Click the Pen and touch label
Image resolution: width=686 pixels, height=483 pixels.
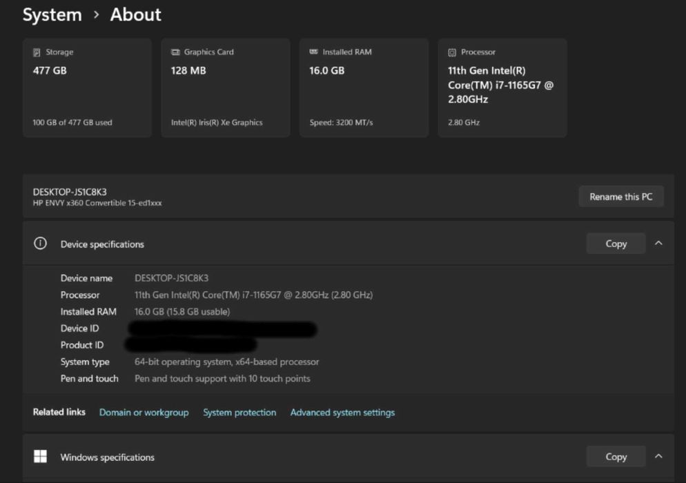click(89, 378)
